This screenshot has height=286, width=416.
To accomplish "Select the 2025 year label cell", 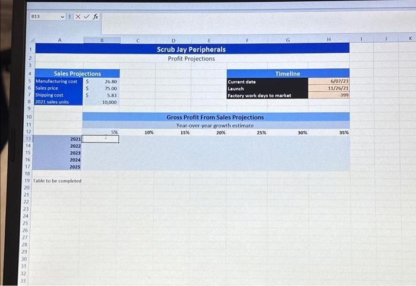I will (56, 167).
